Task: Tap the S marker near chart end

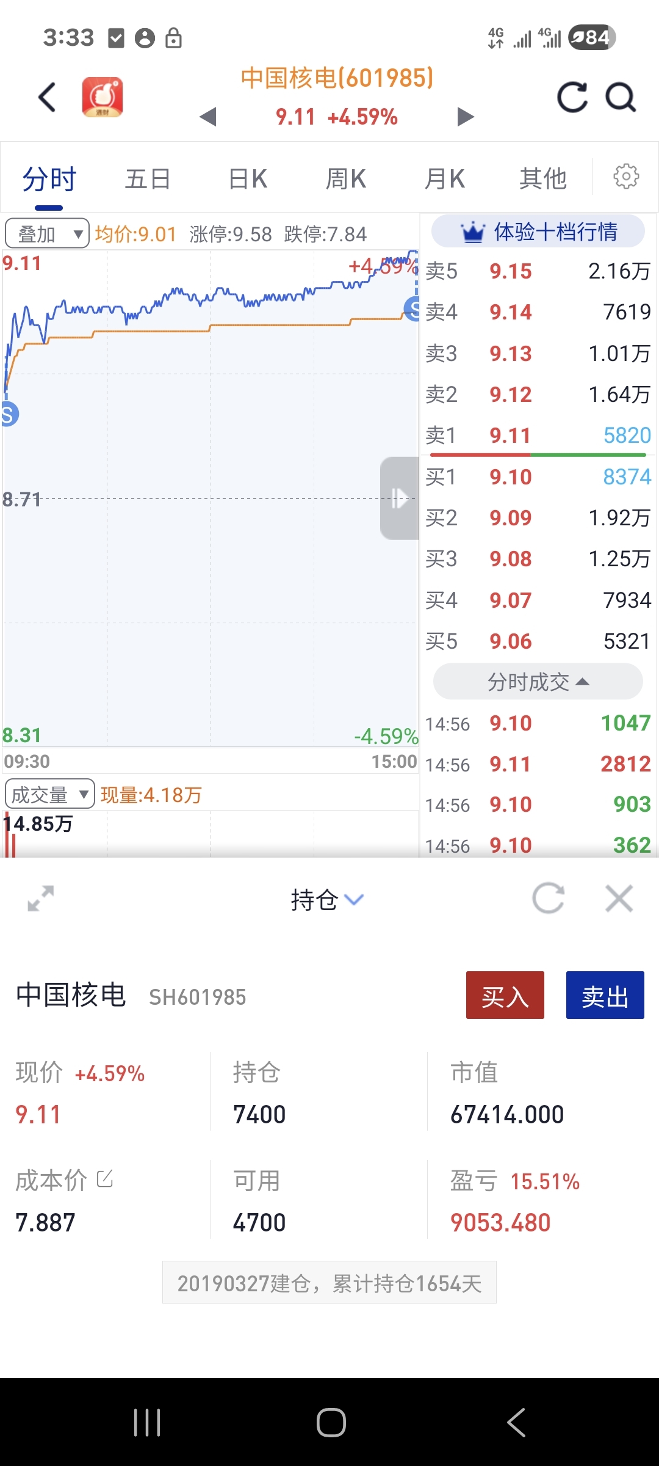Action: (x=413, y=308)
